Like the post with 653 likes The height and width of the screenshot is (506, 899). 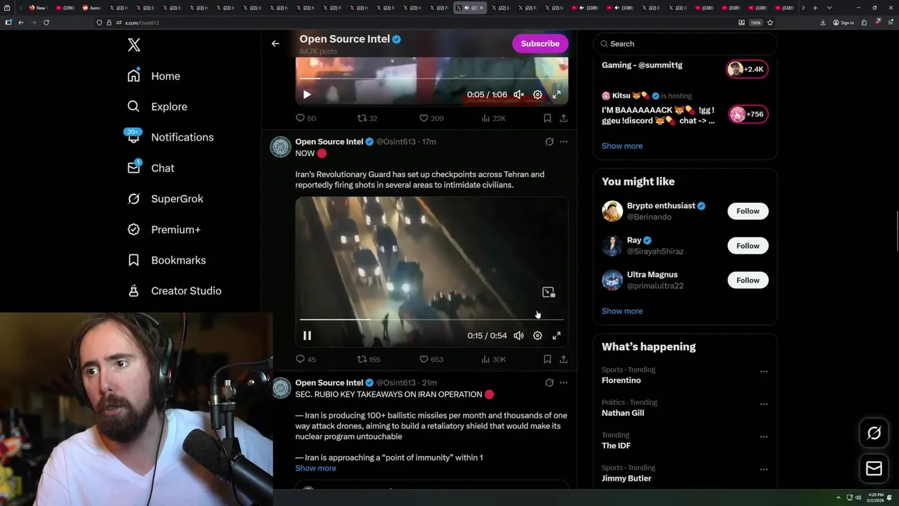[x=431, y=359]
